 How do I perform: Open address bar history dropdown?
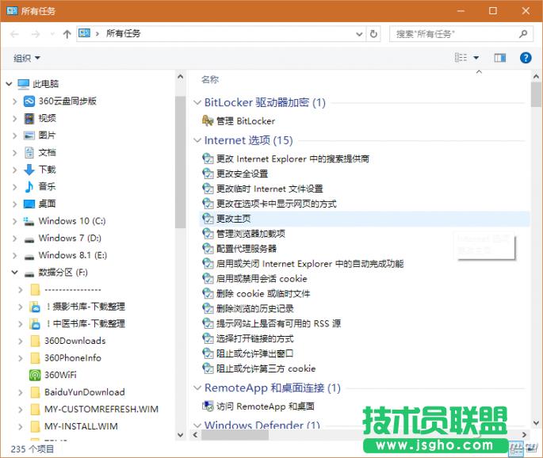pos(361,34)
